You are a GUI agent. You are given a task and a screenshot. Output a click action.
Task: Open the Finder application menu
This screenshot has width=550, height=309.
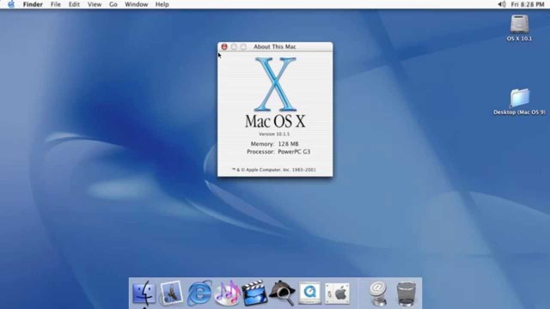(33, 4)
